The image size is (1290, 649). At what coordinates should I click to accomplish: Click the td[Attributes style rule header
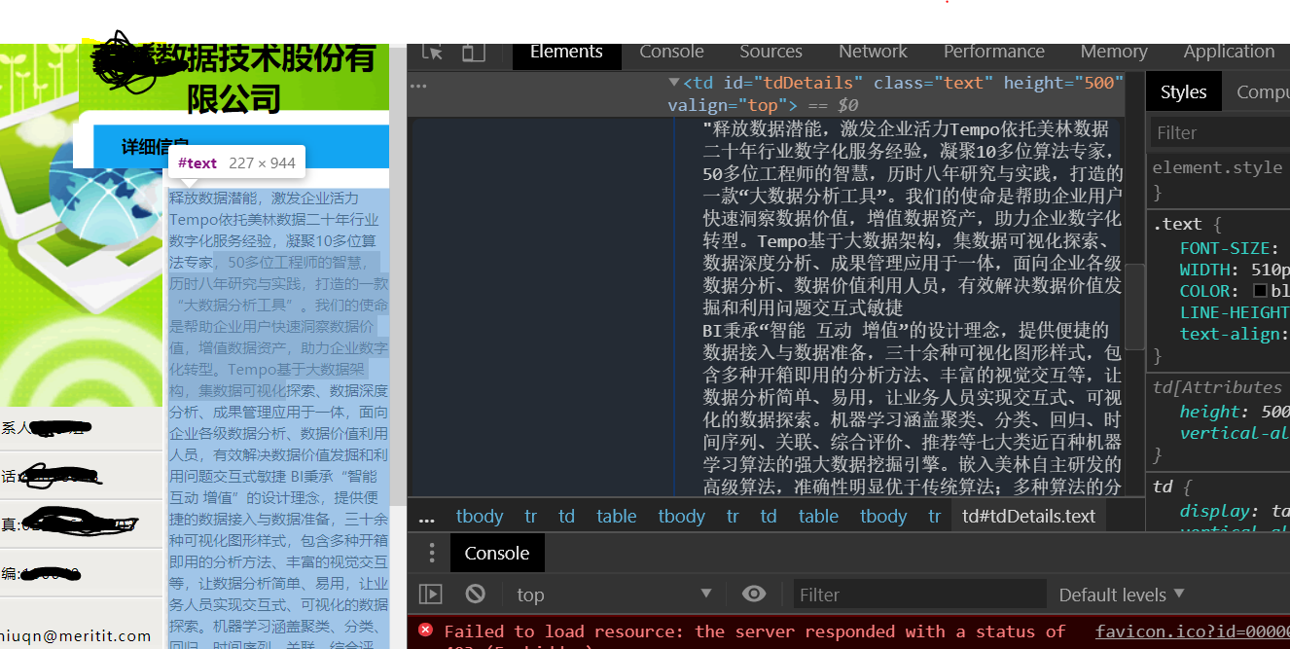click(x=1217, y=387)
